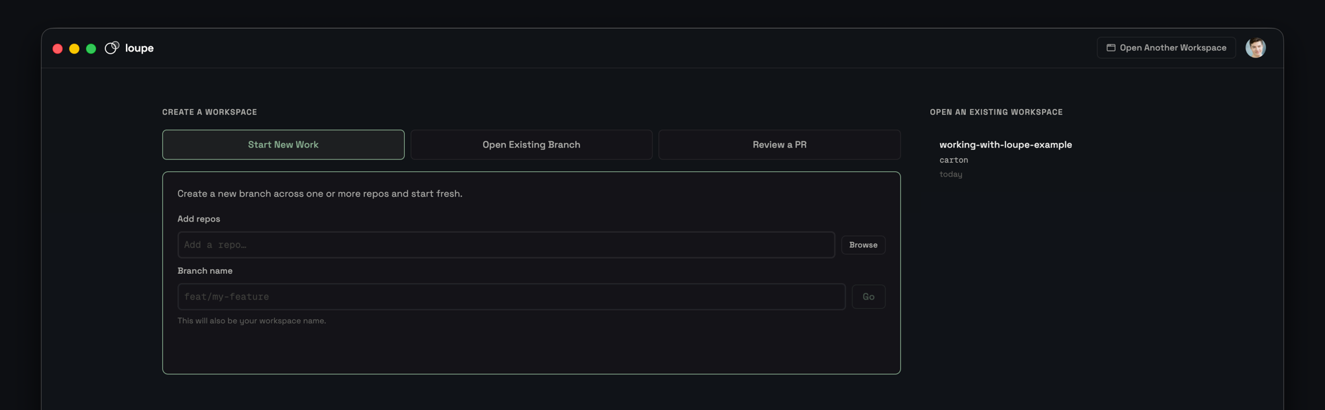The width and height of the screenshot is (1325, 410).
Task: Switch to Open Existing Branch tab
Action: pyautogui.click(x=531, y=144)
